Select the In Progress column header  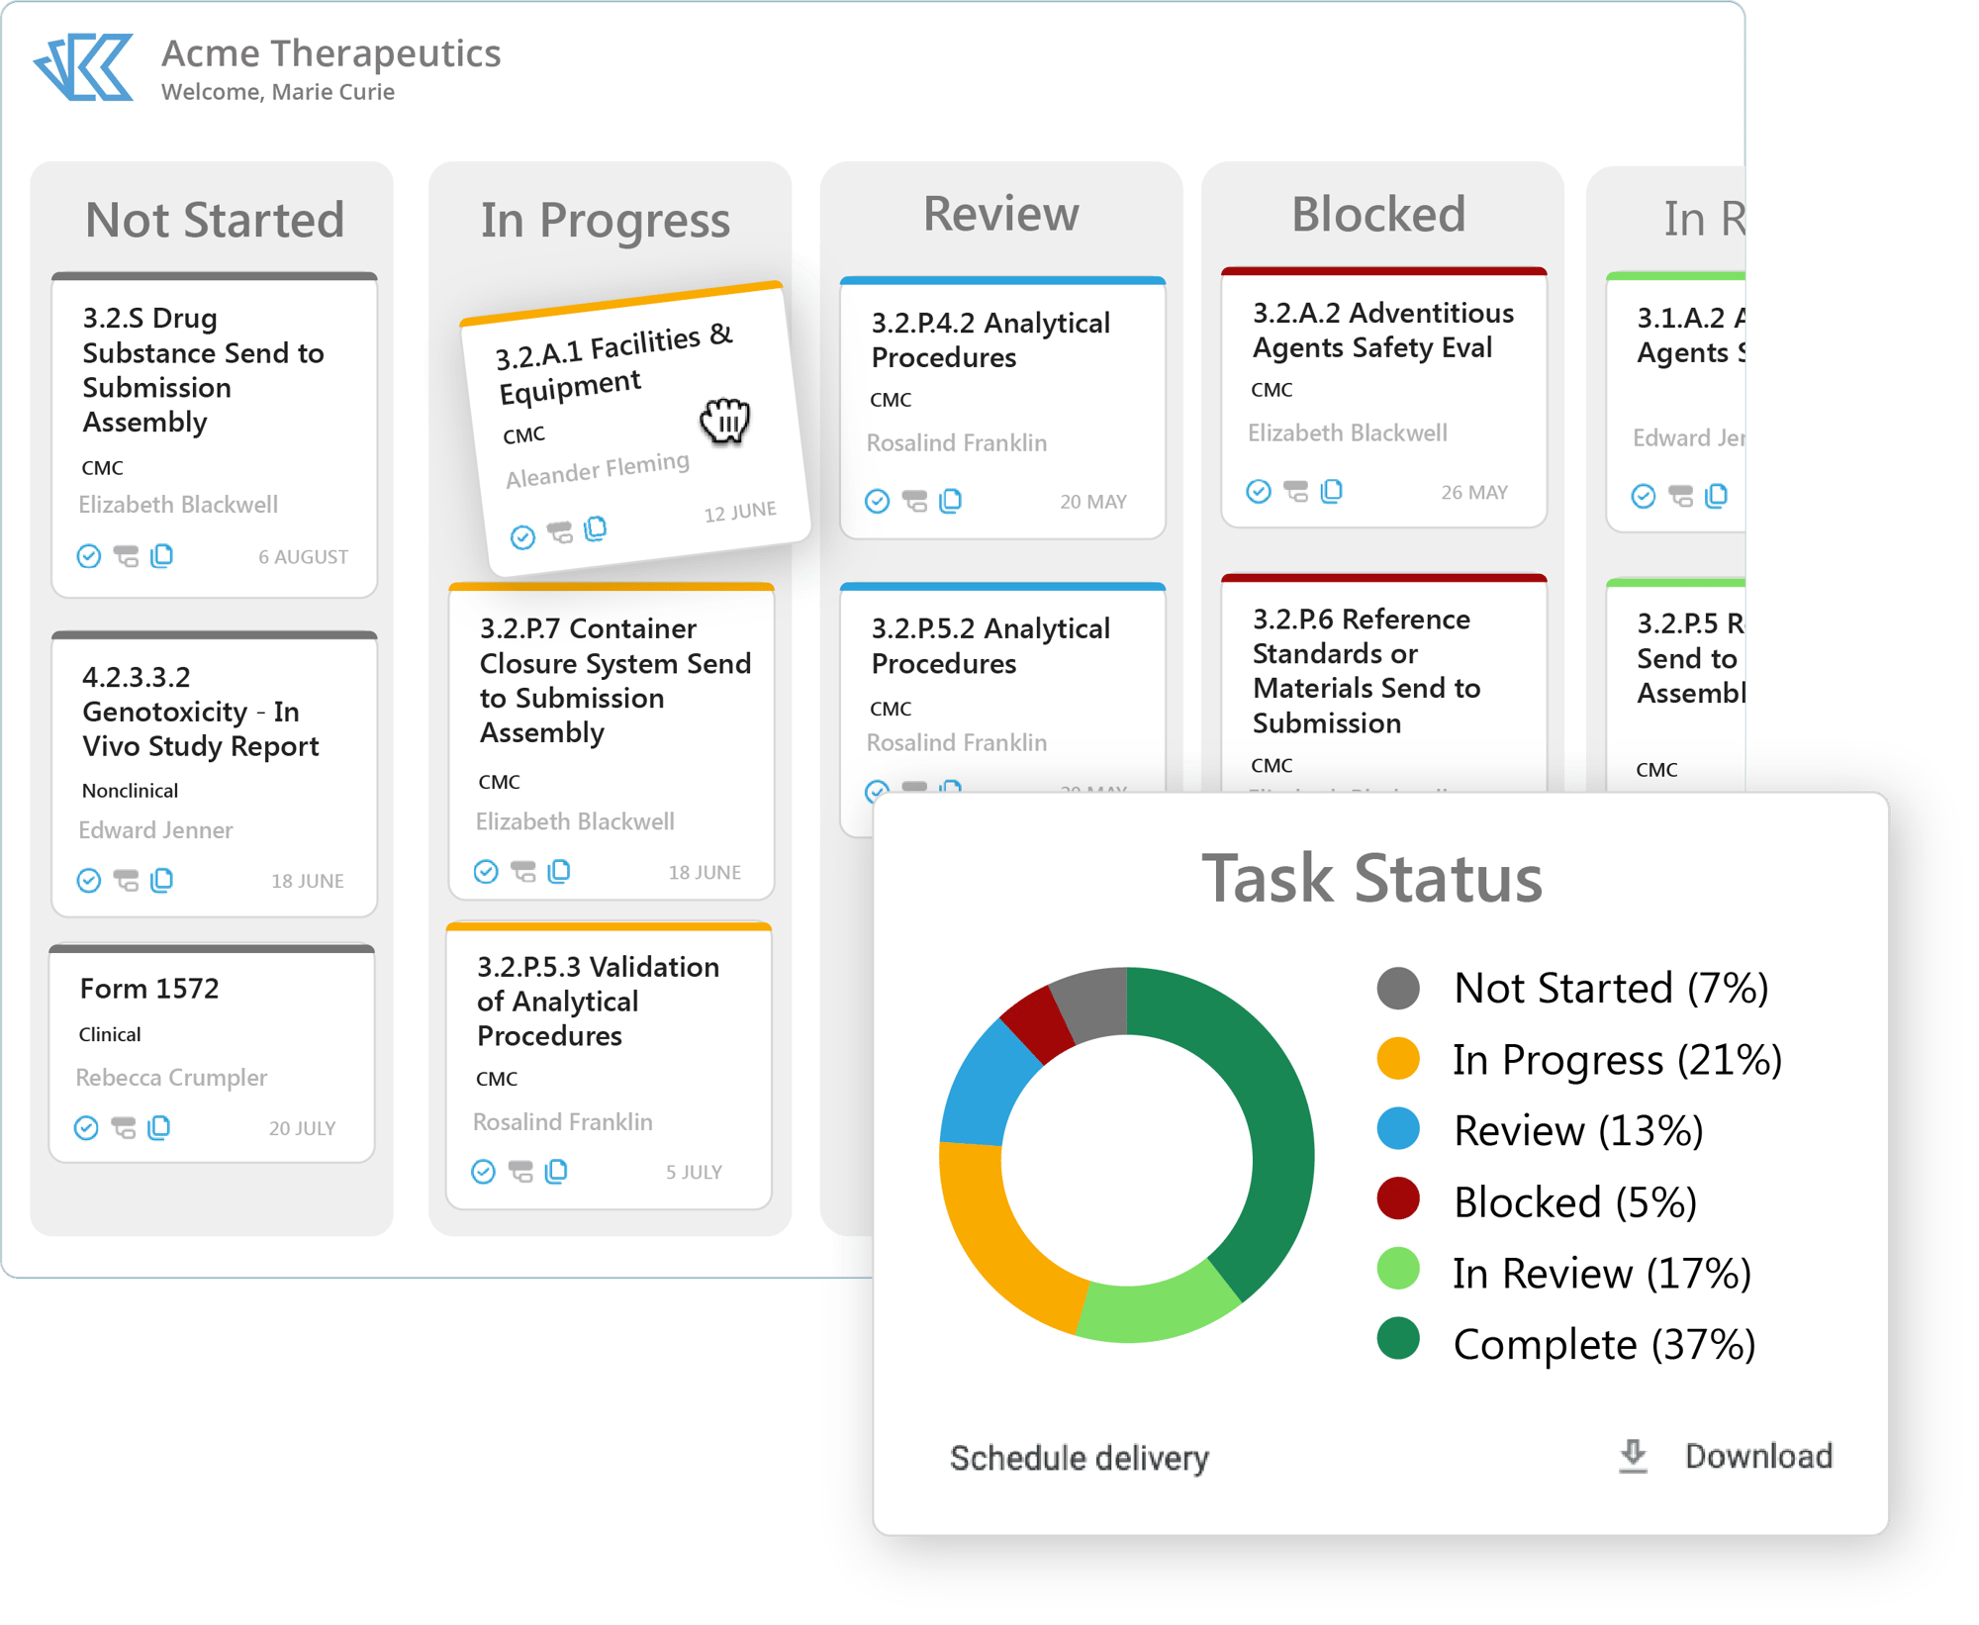tap(606, 221)
